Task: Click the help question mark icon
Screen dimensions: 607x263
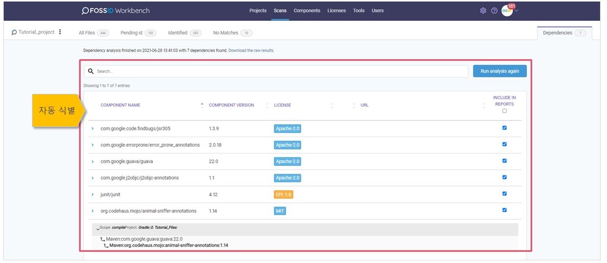Action: coord(494,11)
